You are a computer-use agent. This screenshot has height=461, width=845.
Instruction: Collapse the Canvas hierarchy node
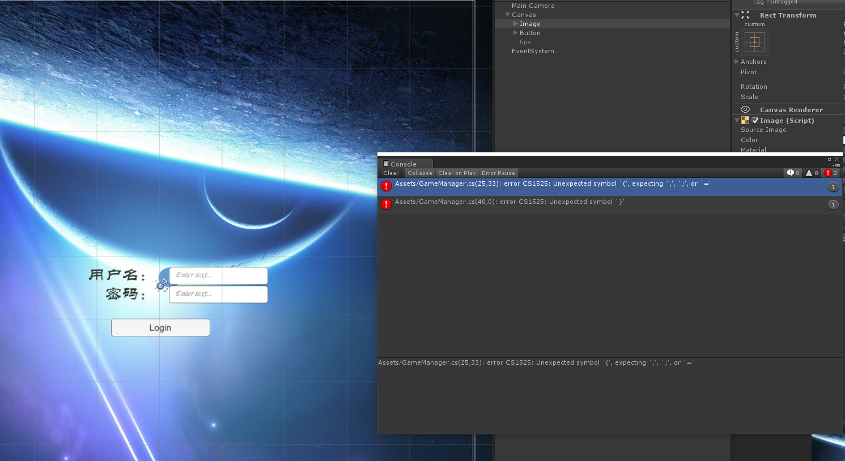click(x=507, y=15)
